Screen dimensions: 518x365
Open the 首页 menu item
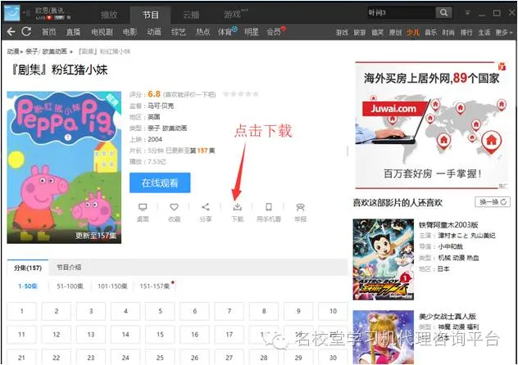[x=49, y=32]
